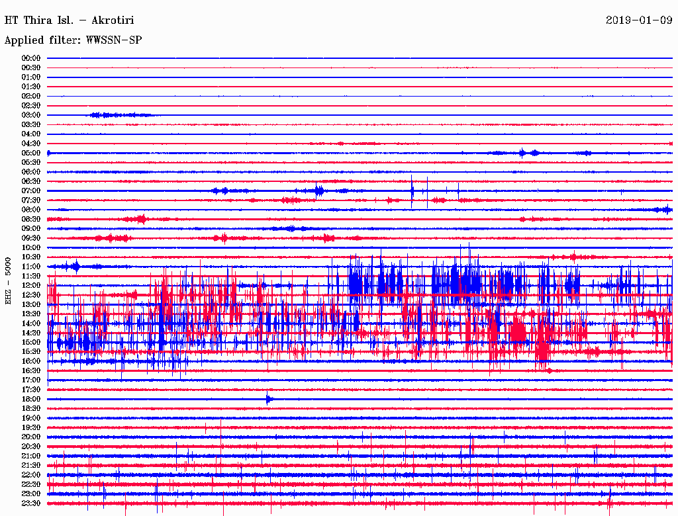Select the 03:30 time label
Screen dimensions: 678x516
(x=30, y=124)
